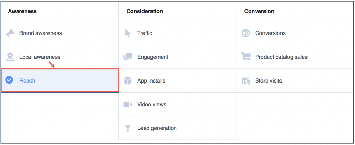Image resolution: width=355 pixels, height=145 pixels.
Task: Click the Traffic cursor arrow icon
Action: [128, 33]
